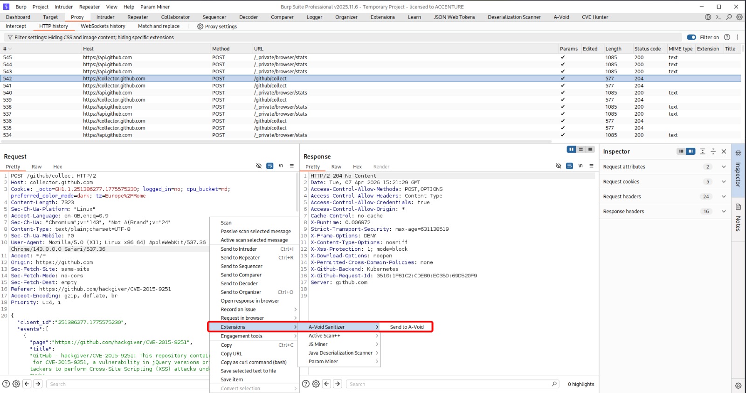The image size is (746, 393).
Task: Open JSON Web Tokens tab
Action: 454,17
